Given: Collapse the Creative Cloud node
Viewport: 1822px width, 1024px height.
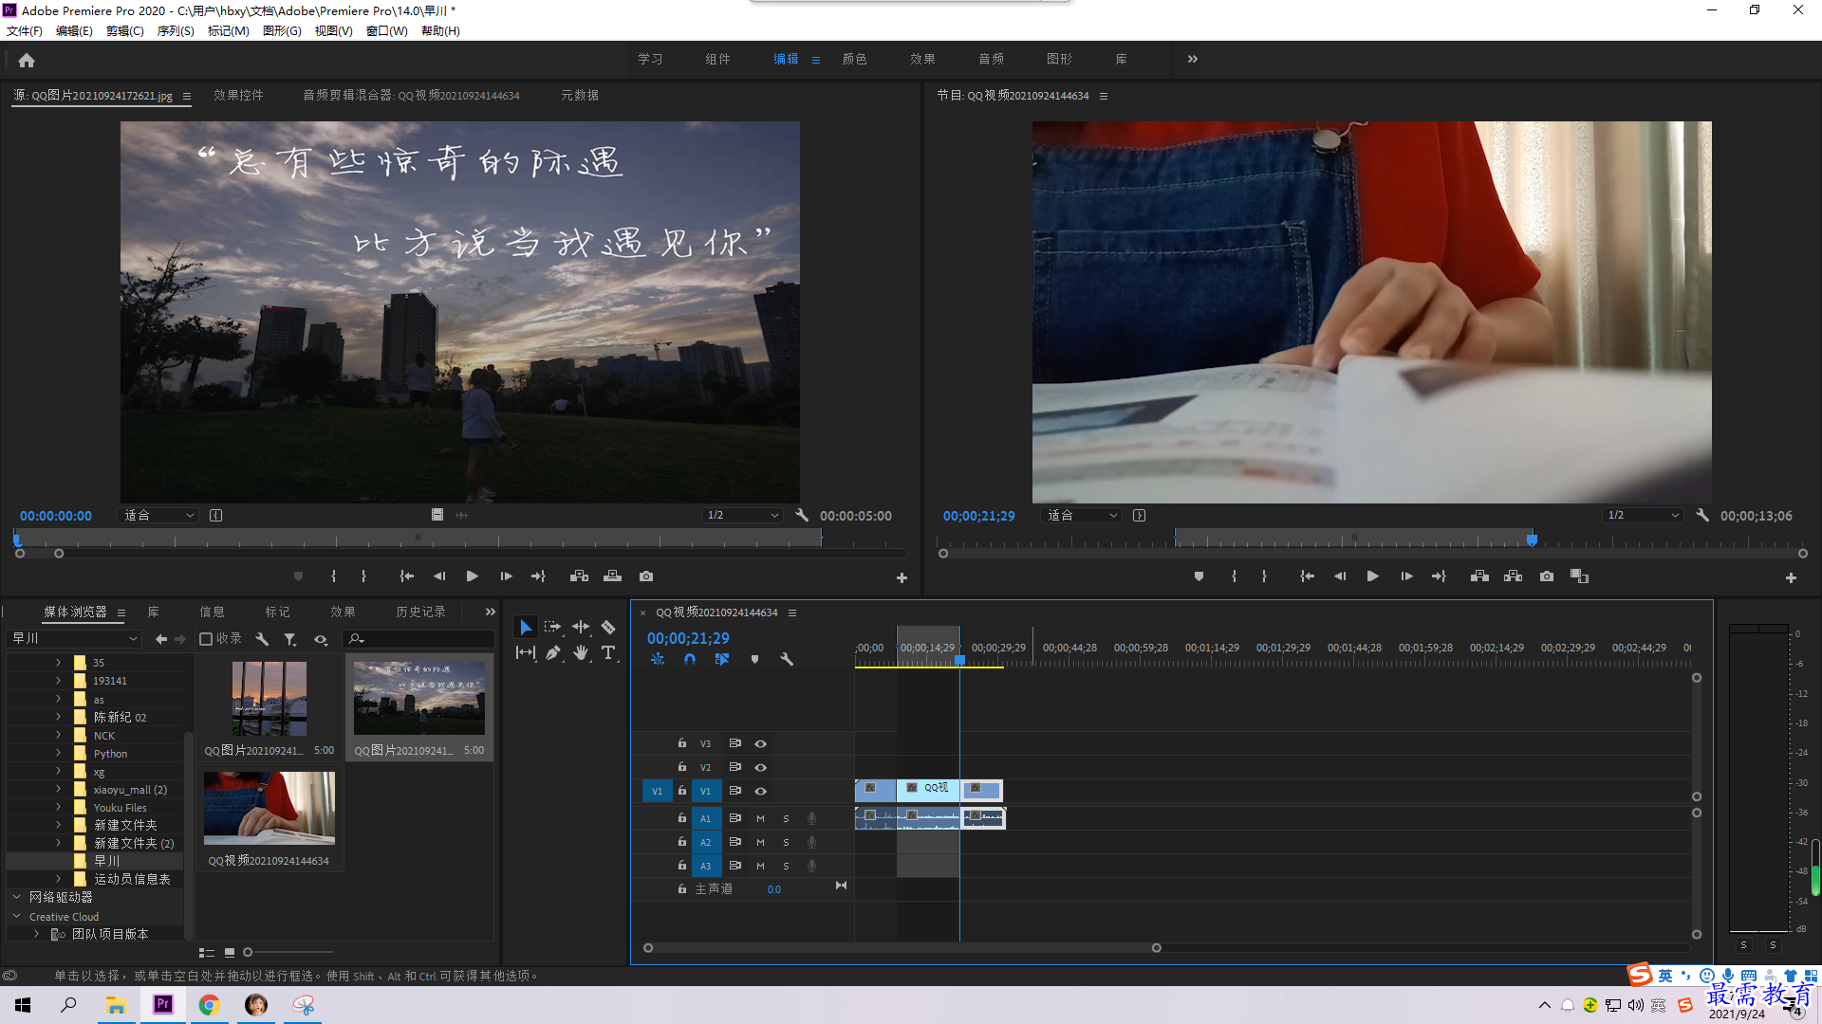Looking at the screenshot, I should click(x=16, y=917).
